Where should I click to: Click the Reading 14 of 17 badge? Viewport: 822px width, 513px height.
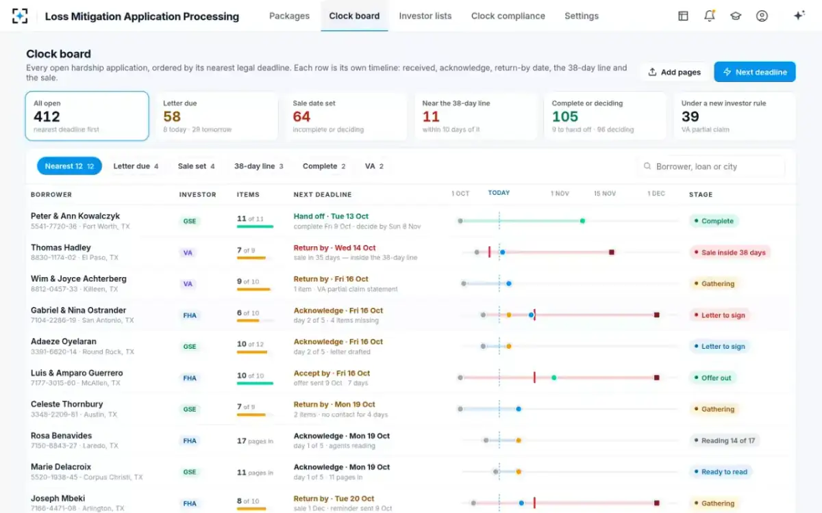pos(724,440)
